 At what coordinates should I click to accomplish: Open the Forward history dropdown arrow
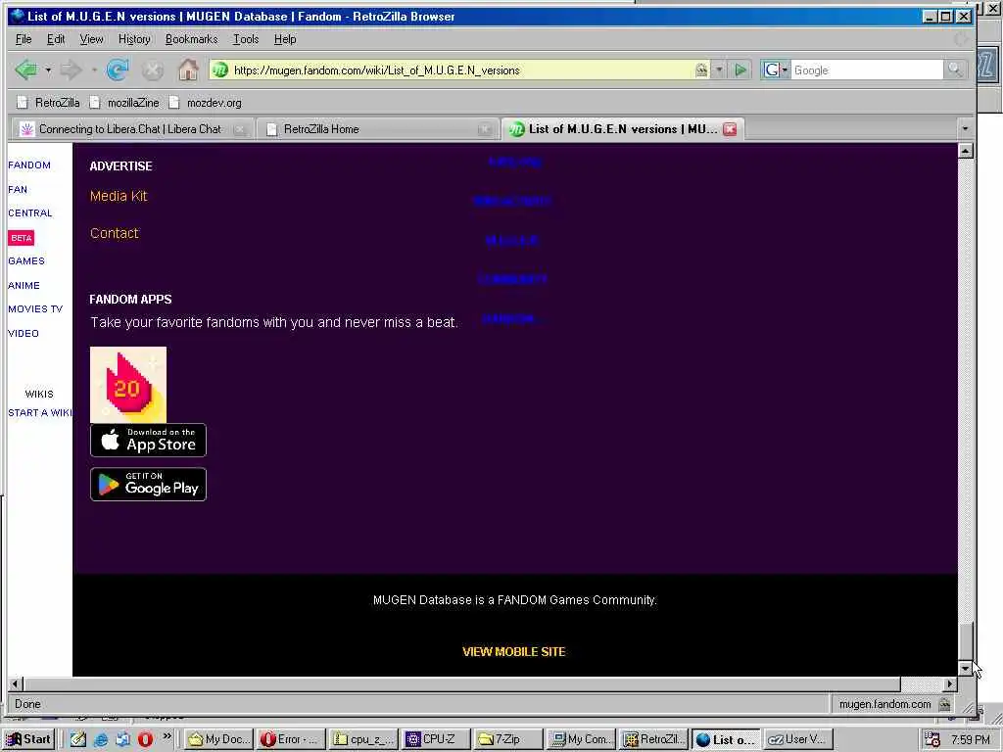[93, 70]
